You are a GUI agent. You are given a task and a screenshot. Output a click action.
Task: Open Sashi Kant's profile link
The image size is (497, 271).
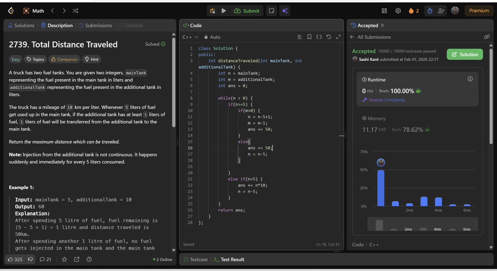(369, 59)
